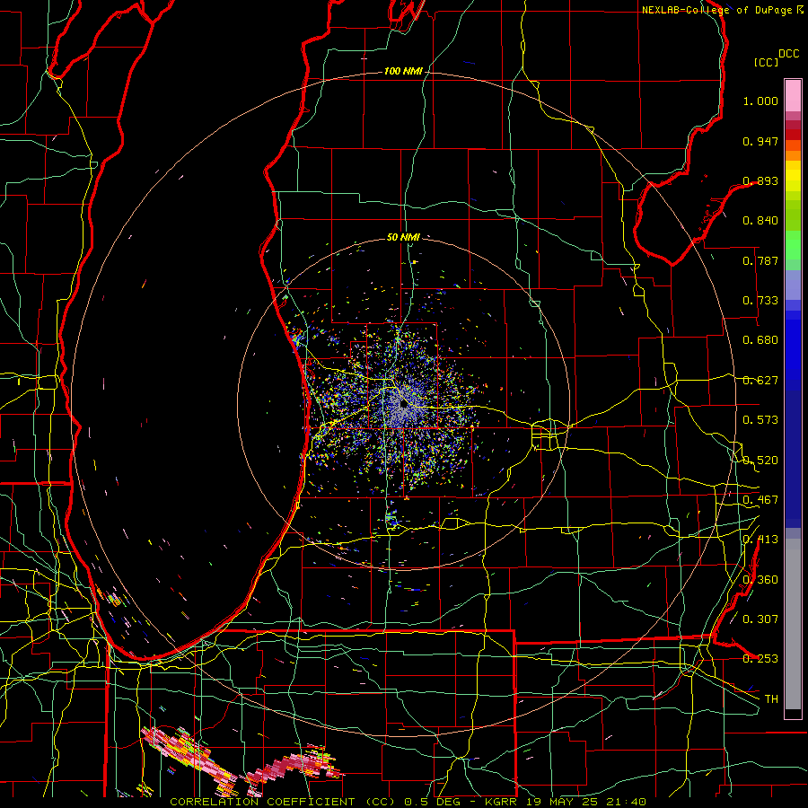Select the 0.573 scale value
Image resolution: width=808 pixels, height=808 pixels.
[x=760, y=420]
